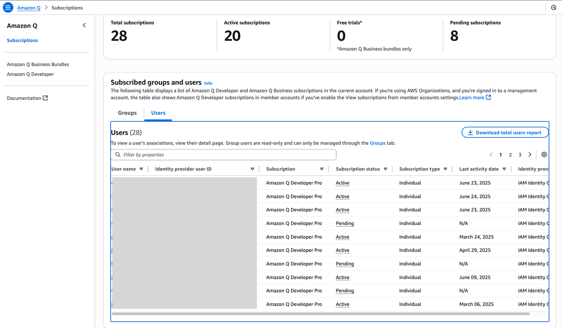
Task: Go to the previous page arrow
Action: [491, 155]
